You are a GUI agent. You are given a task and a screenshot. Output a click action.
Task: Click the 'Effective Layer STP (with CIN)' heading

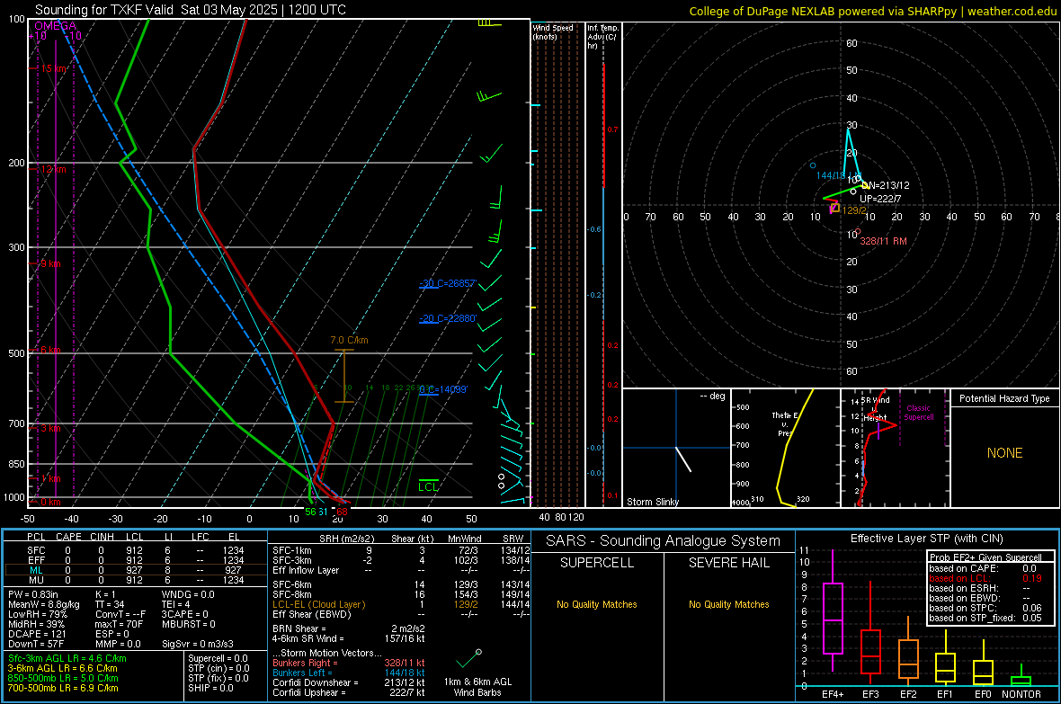[x=926, y=539]
